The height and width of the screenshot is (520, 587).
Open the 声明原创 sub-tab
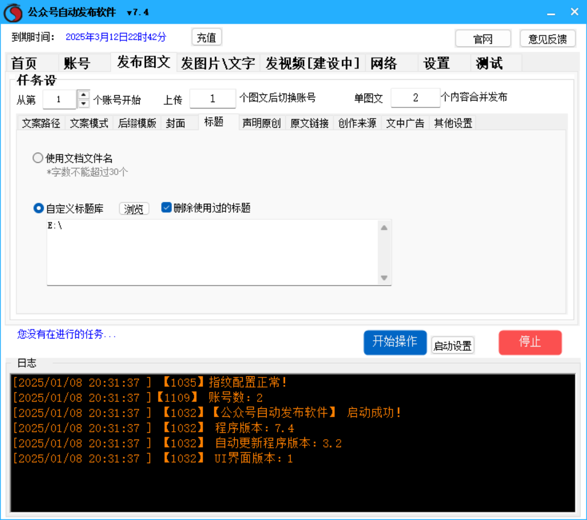(262, 123)
